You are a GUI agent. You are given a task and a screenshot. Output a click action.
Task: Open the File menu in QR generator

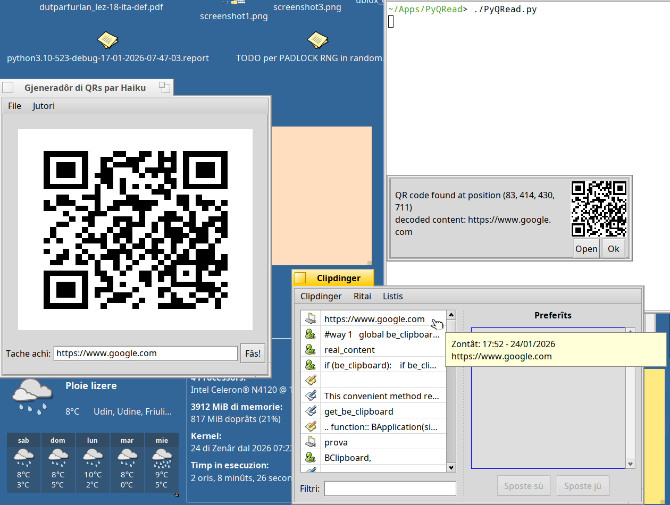click(15, 106)
